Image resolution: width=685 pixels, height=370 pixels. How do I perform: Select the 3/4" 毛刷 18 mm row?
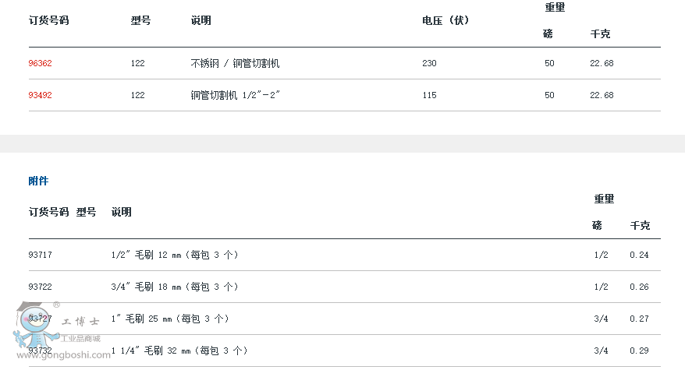[345, 287]
